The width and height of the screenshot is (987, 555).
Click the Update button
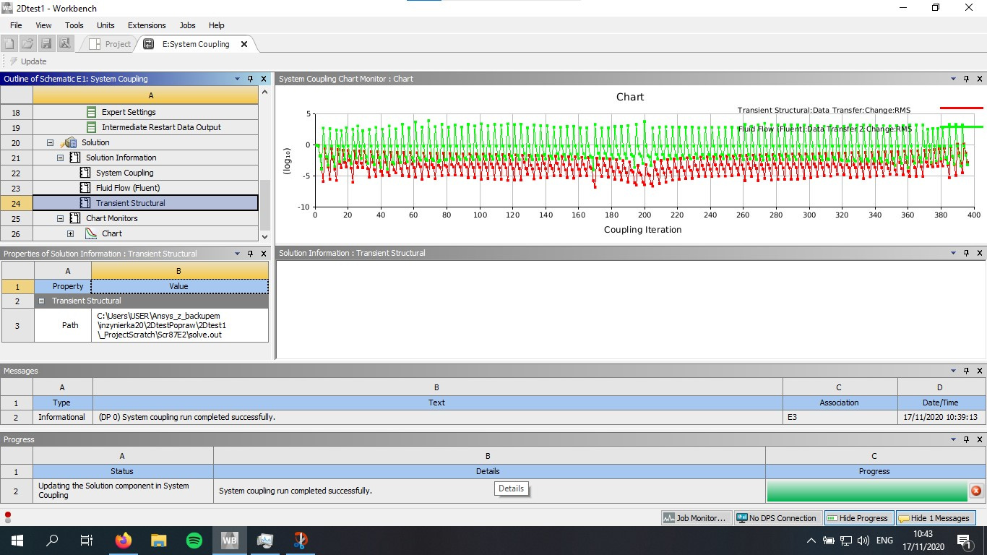(x=27, y=61)
